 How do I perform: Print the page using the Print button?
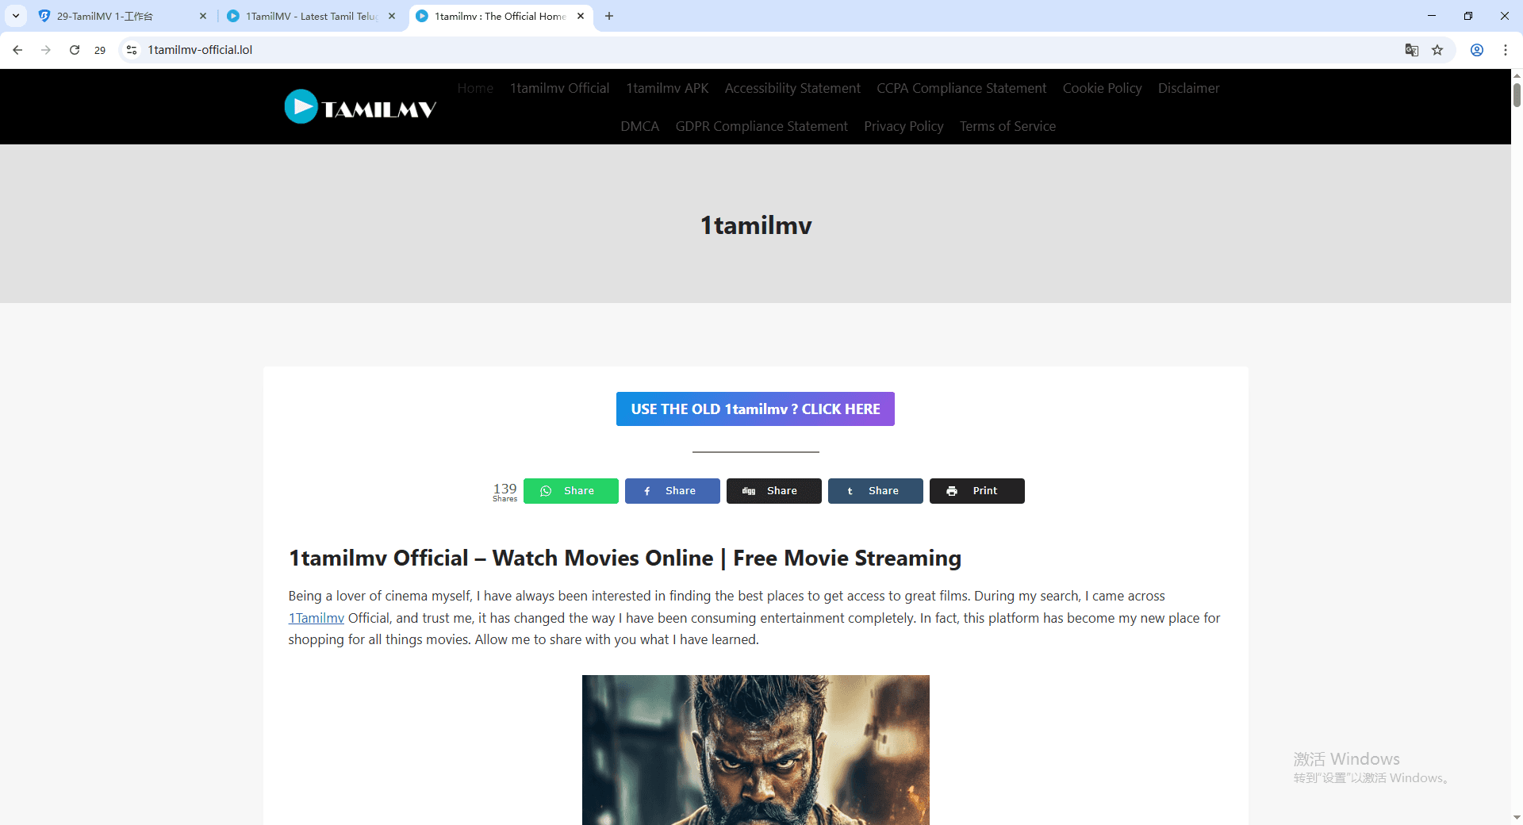tap(976, 490)
